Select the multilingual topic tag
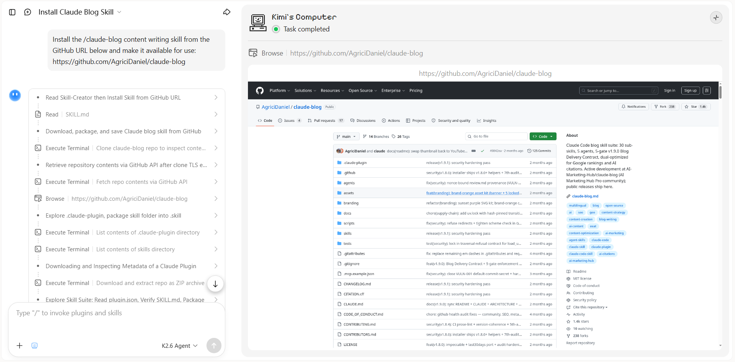The height and width of the screenshot is (362, 735). [577, 206]
